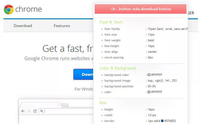Click the plus icon beside font-weight
This screenshot has height=126, width=202.
(102, 40)
